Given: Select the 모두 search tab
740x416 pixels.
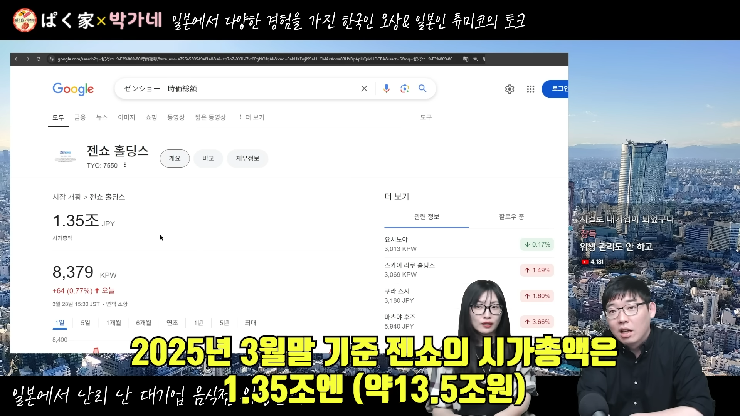Looking at the screenshot, I should tap(58, 117).
